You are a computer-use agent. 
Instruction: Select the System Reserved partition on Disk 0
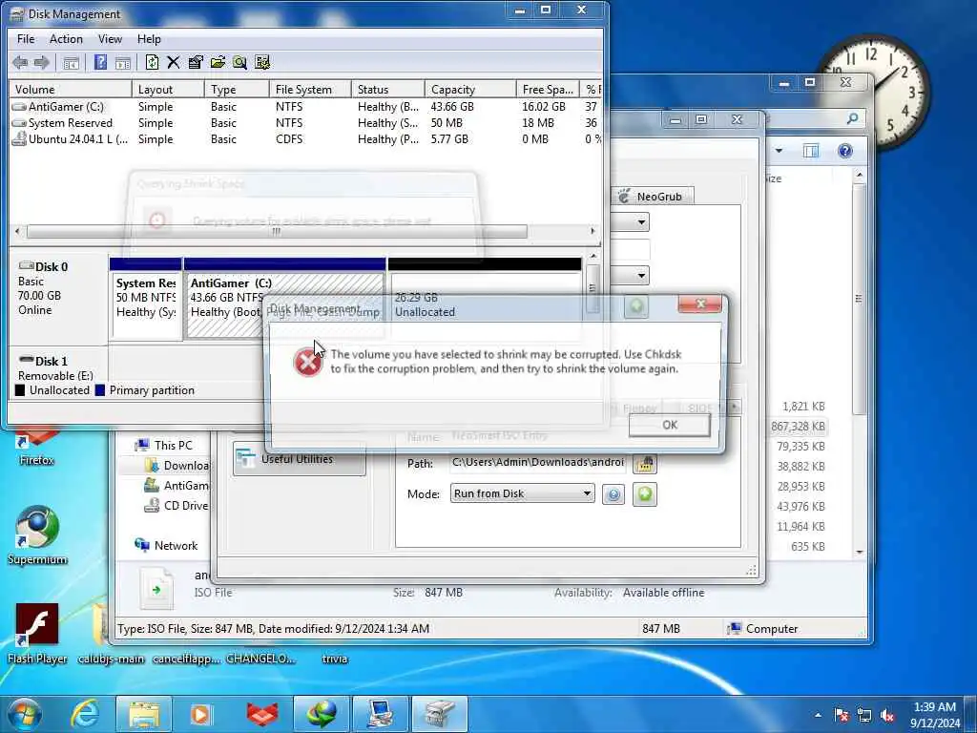click(146, 299)
